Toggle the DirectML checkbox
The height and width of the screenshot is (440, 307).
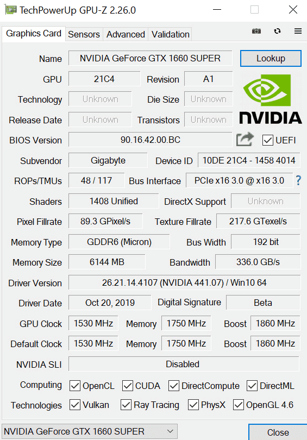pos(252,386)
